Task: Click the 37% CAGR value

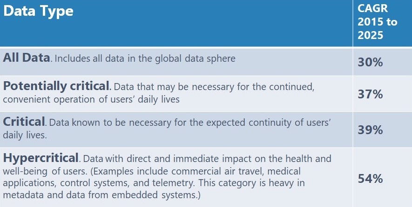Action: pos(370,94)
